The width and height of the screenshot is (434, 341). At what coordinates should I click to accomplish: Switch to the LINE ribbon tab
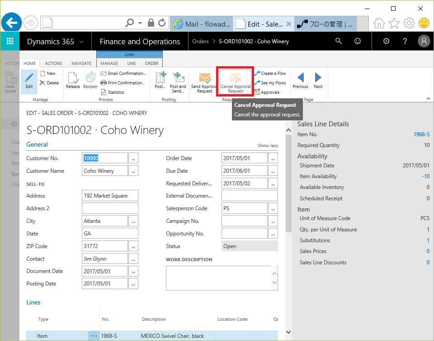132,63
